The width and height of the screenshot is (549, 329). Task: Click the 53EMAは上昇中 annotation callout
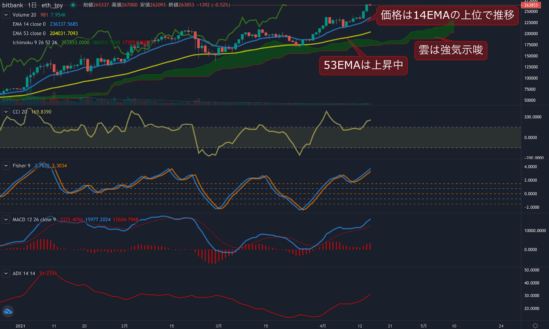[x=363, y=65]
